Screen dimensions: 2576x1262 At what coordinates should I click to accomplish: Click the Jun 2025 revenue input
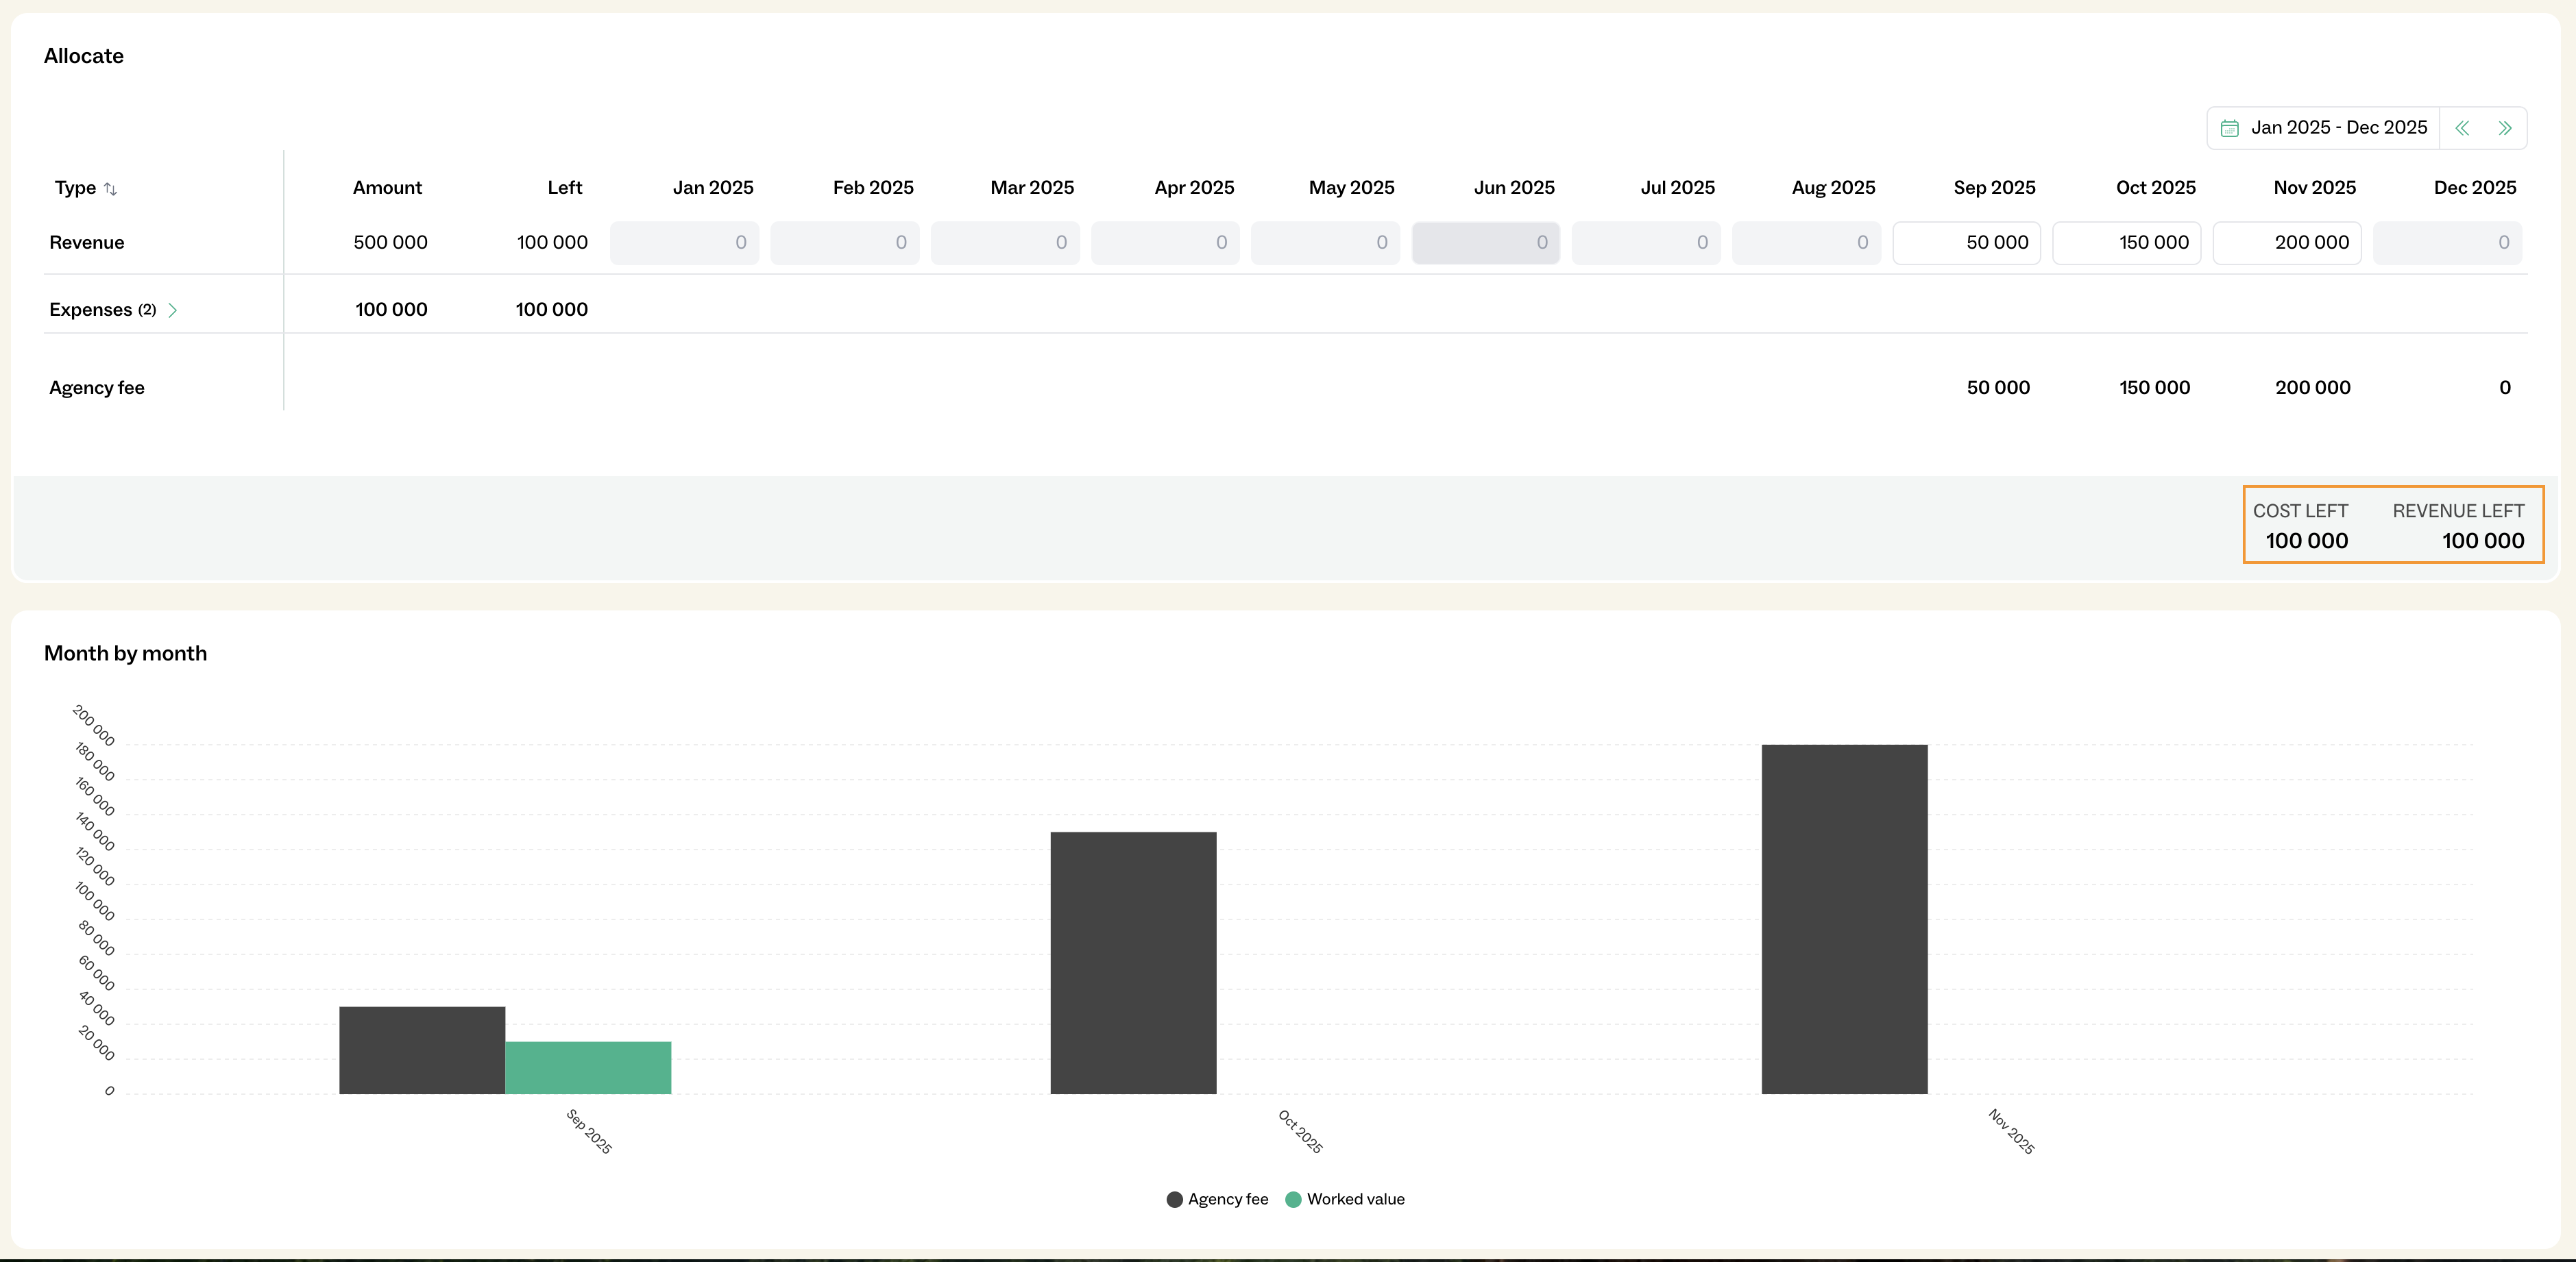[x=1485, y=243]
